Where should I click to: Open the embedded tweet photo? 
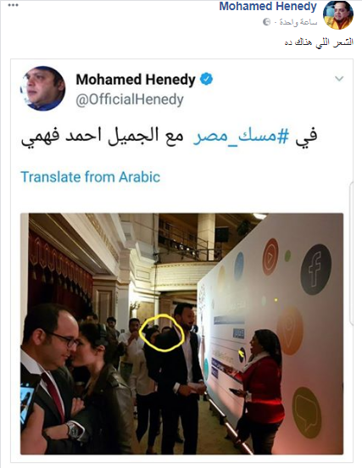coord(181,334)
